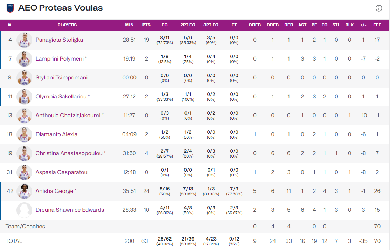390x250 pixels.
Task: Click the OREB column header
Action: (255, 25)
